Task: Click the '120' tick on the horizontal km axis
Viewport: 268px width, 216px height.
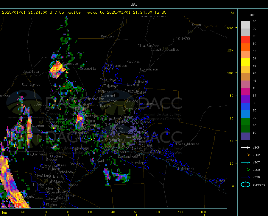Action: tap(203, 212)
